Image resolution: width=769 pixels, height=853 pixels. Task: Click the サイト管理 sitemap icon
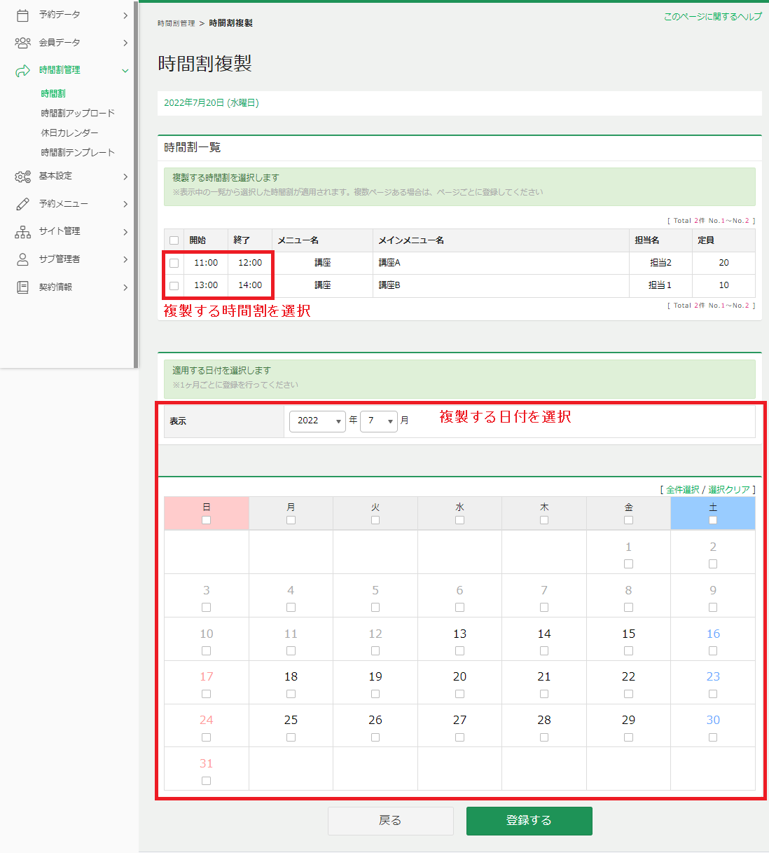[22, 231]
